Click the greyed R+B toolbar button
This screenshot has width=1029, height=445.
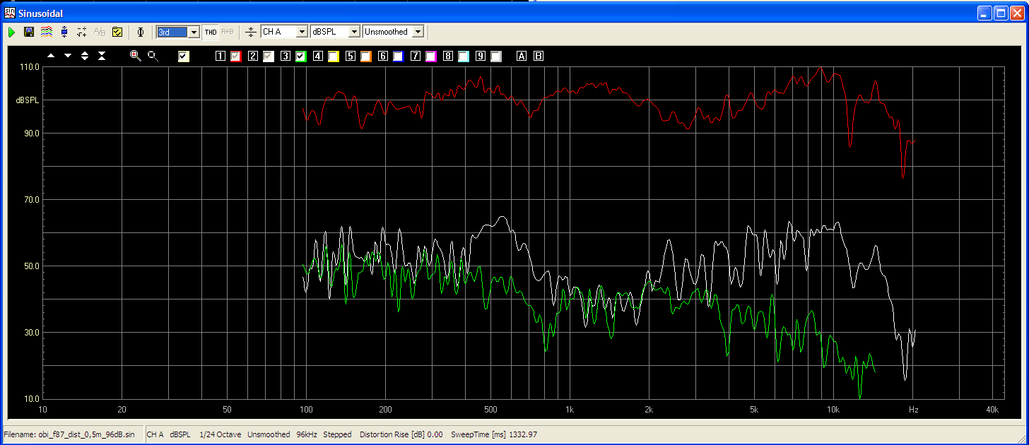click(x=227, y=32)
